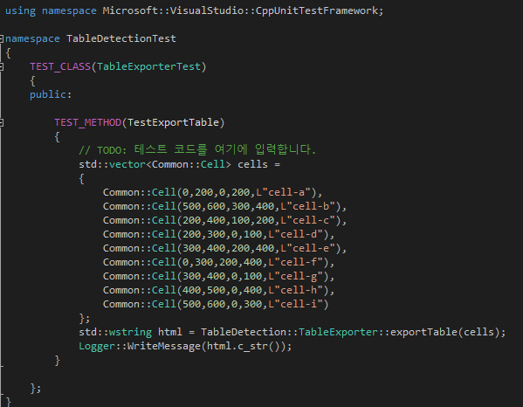
Task: Click the line containing L"cell-e"
Action: [x=224, y=249]
